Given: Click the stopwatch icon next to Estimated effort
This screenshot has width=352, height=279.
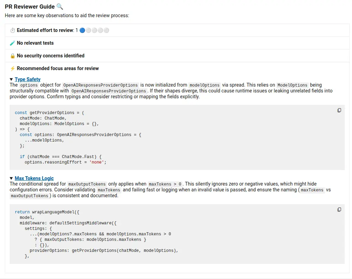Looking at the screenshot, I should point(12,30).
